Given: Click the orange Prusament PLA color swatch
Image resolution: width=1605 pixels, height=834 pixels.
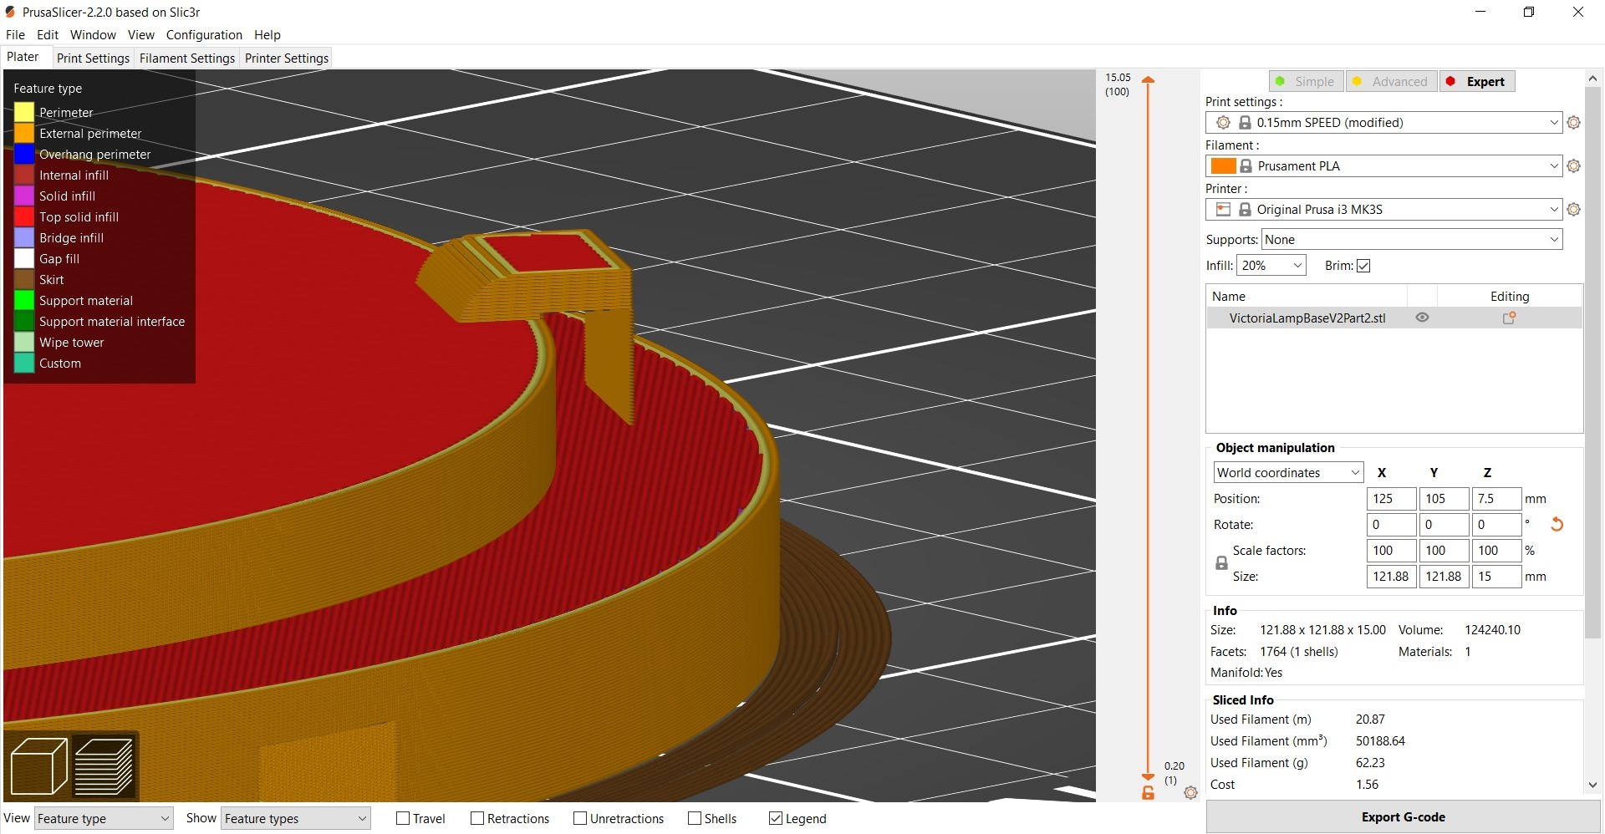Looking at the screenshot, I should [x=1223, y=166].
